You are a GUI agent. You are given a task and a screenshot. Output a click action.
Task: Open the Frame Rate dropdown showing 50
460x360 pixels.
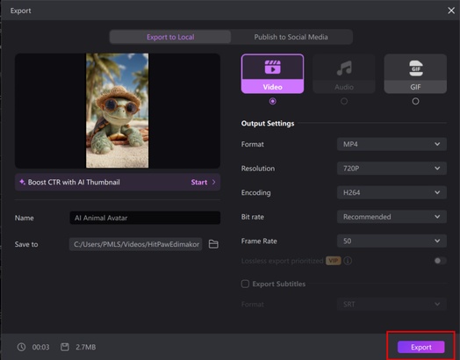(392, 241)
